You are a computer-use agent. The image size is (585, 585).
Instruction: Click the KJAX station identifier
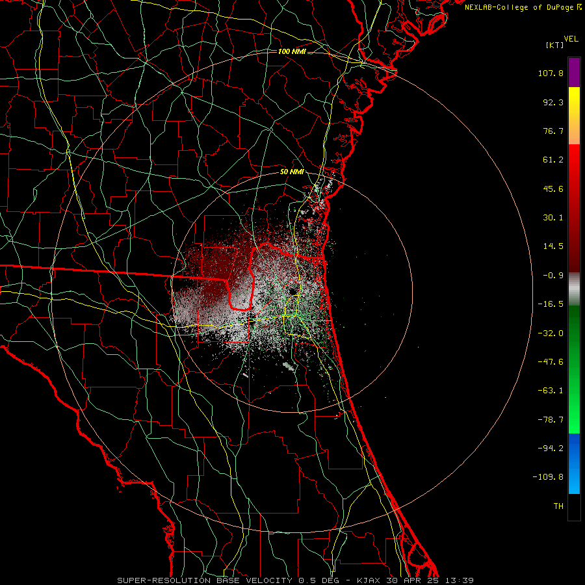click(369, 580)
